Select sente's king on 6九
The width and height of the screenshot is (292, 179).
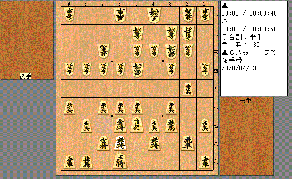pos(120,161)
